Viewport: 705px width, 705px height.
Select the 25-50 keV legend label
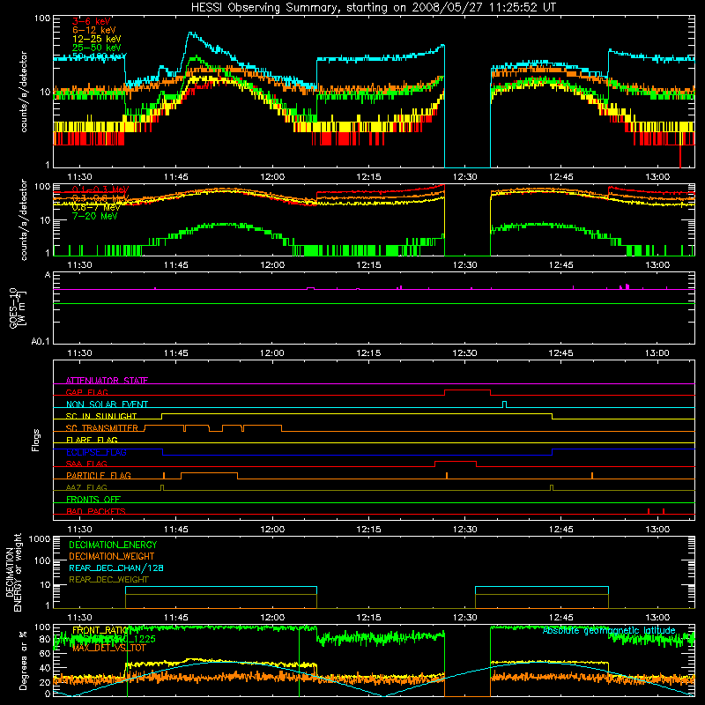[97, 48]
